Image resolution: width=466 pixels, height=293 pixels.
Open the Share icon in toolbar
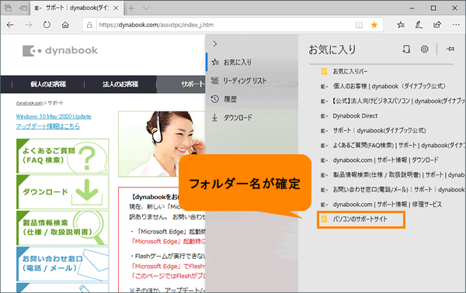(437, 25)
